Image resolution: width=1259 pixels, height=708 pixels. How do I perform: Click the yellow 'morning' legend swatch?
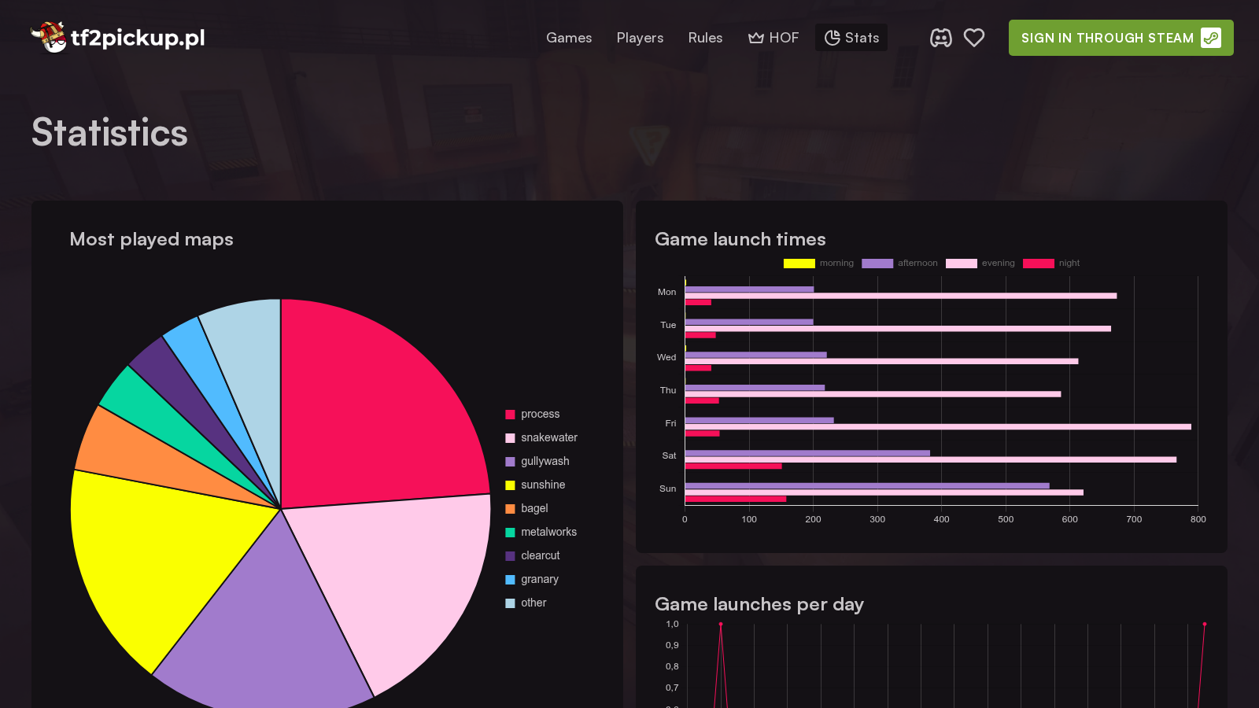coord(799,263)
